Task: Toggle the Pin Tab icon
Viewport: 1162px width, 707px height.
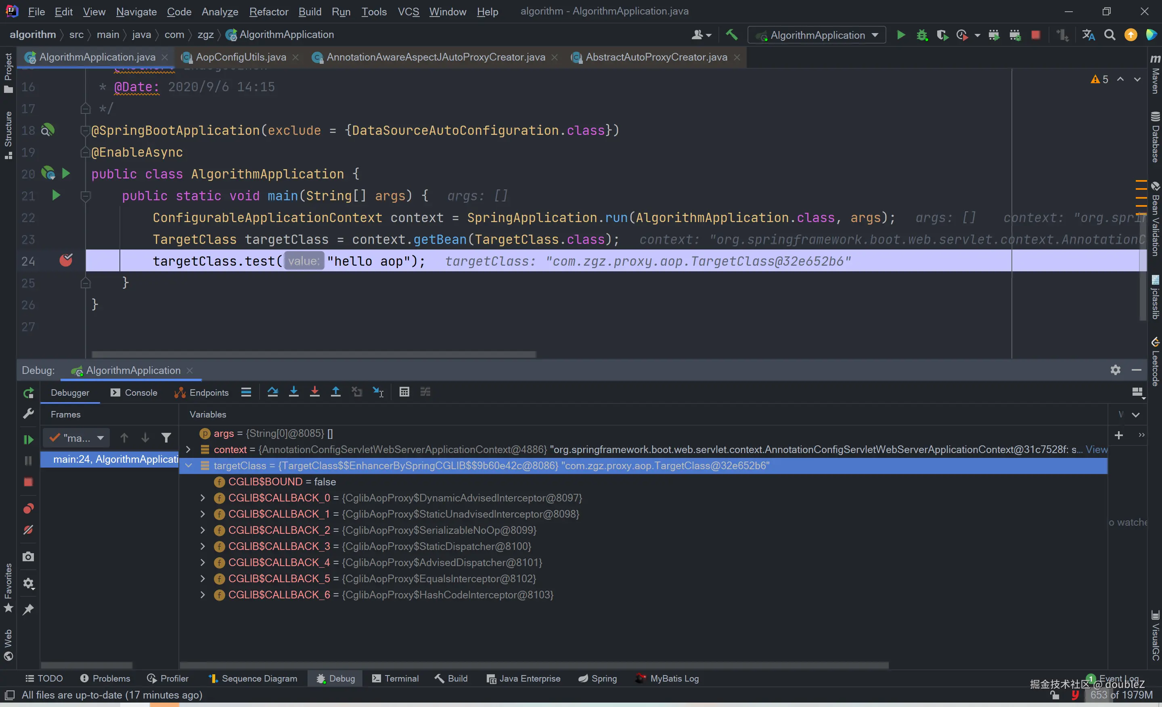Action: [28, 609]
